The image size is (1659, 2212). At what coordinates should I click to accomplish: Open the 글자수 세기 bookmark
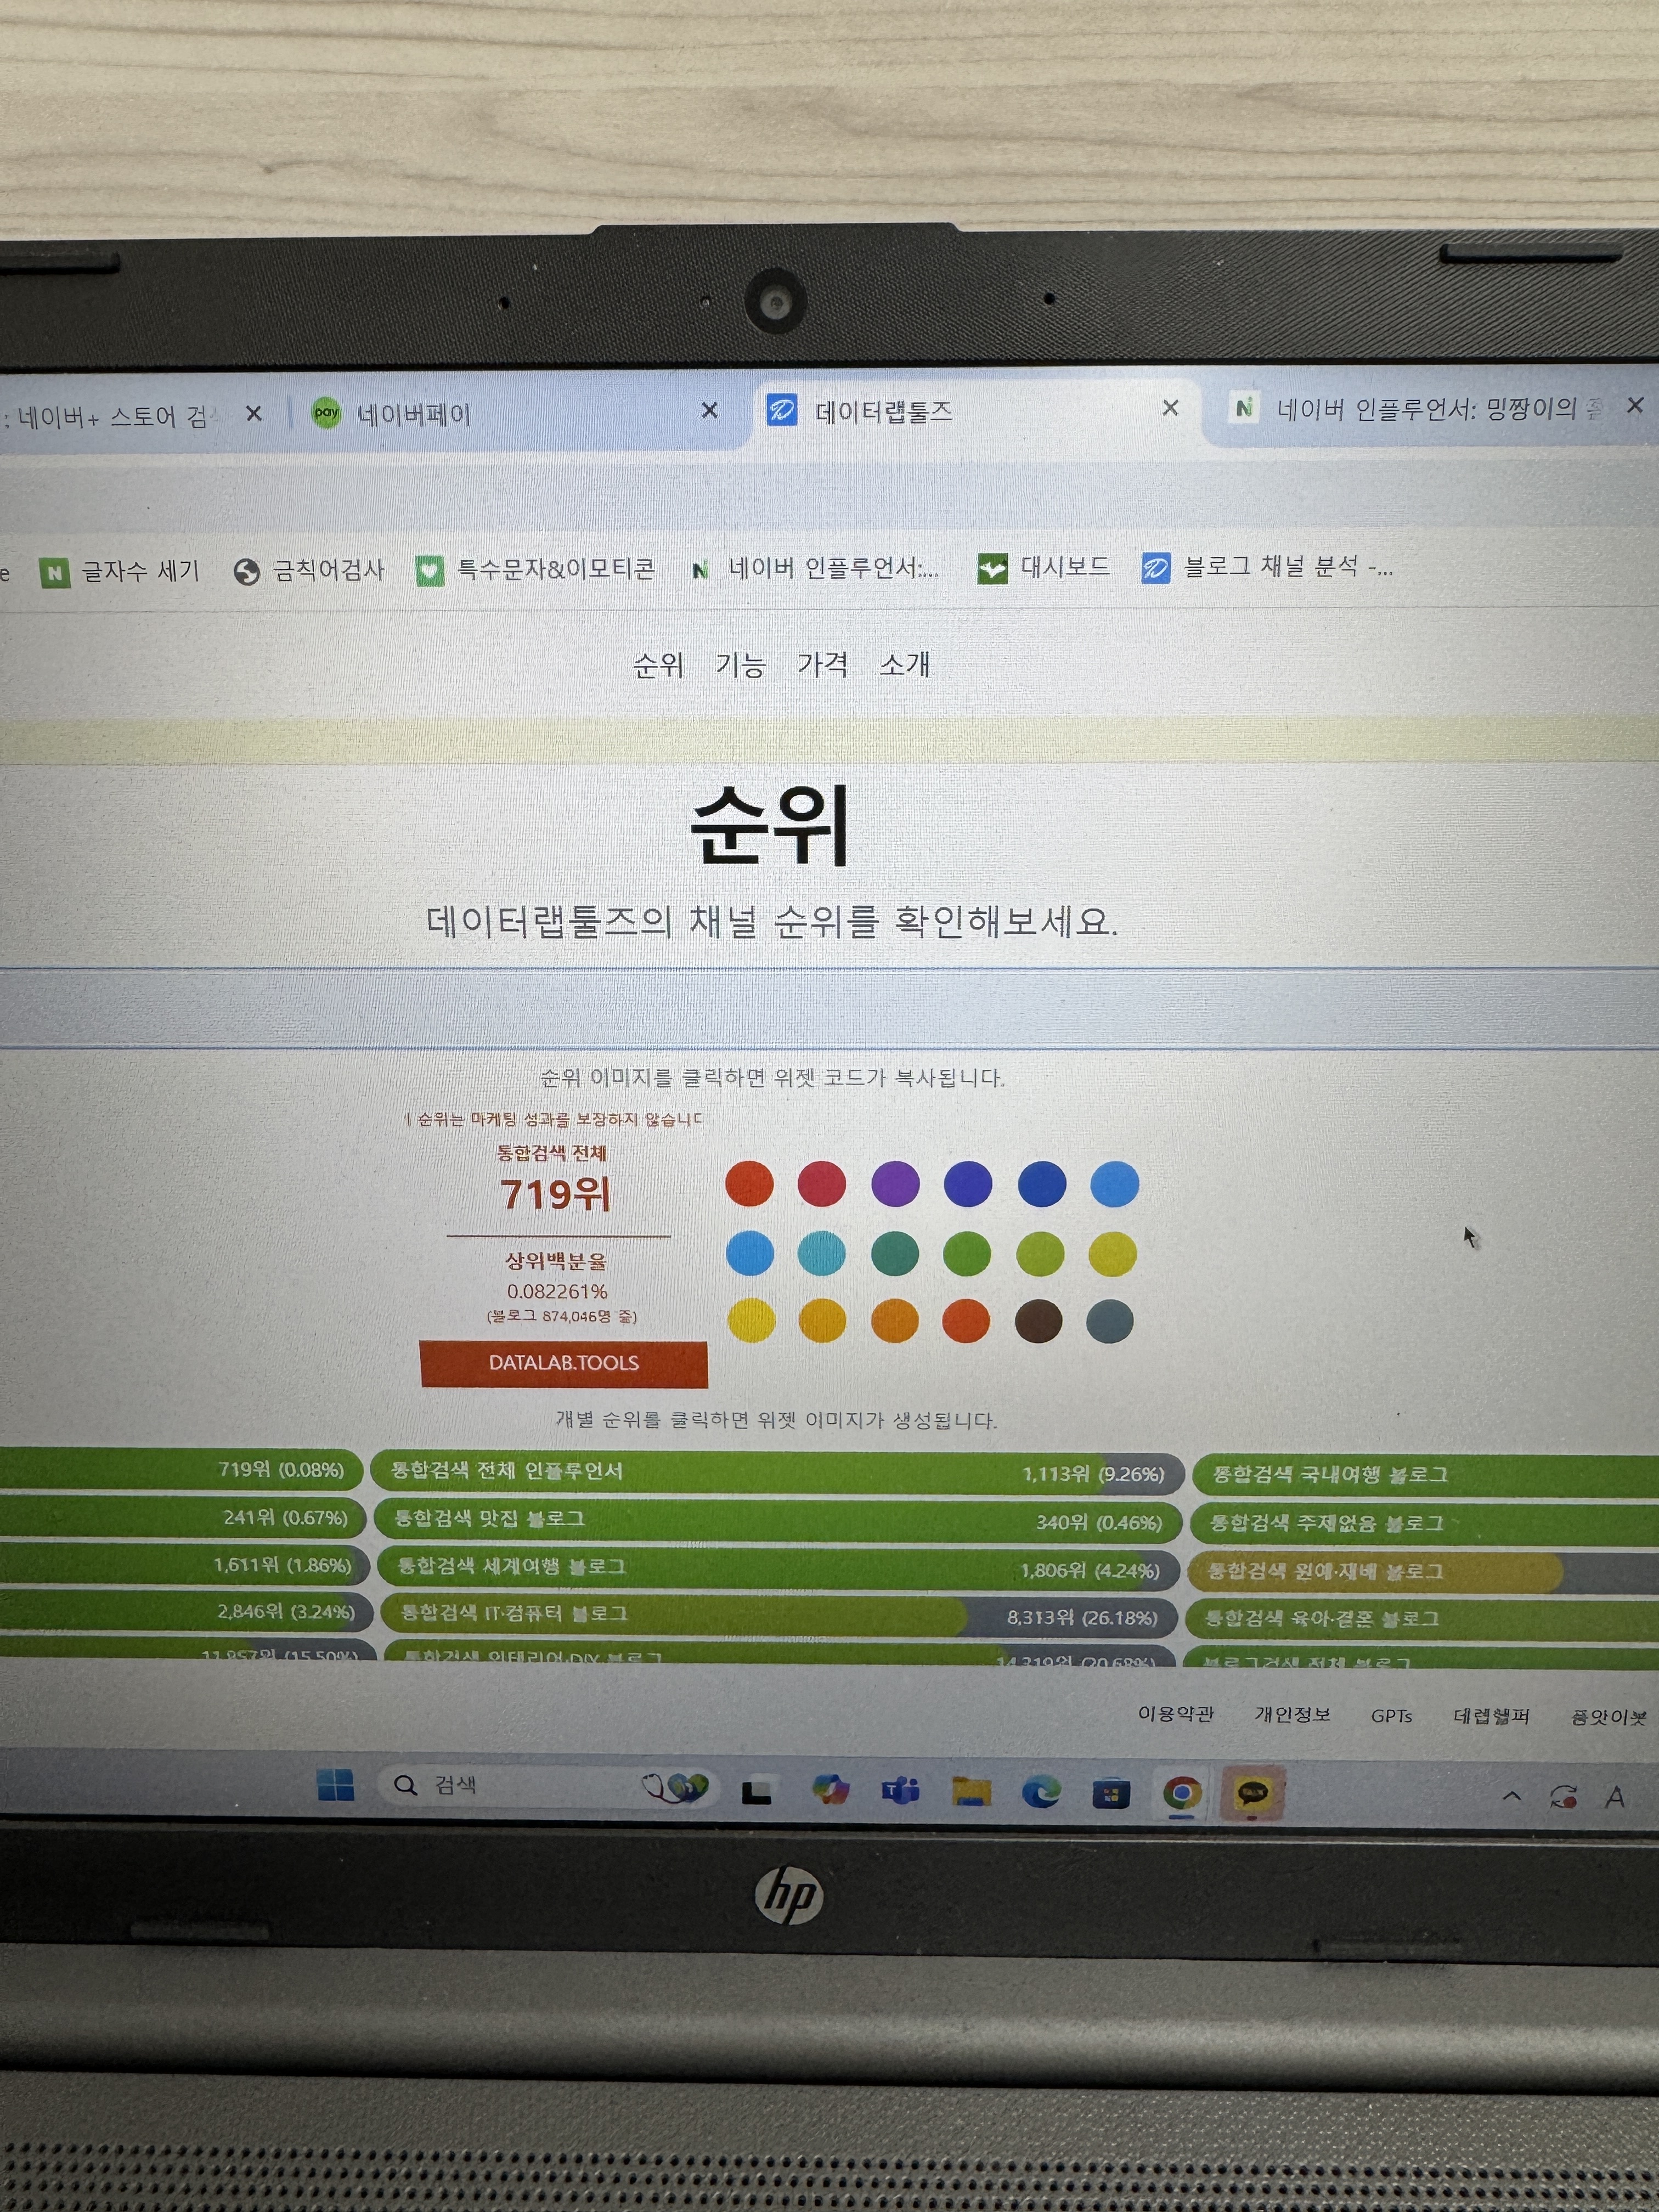click(120, 572)
